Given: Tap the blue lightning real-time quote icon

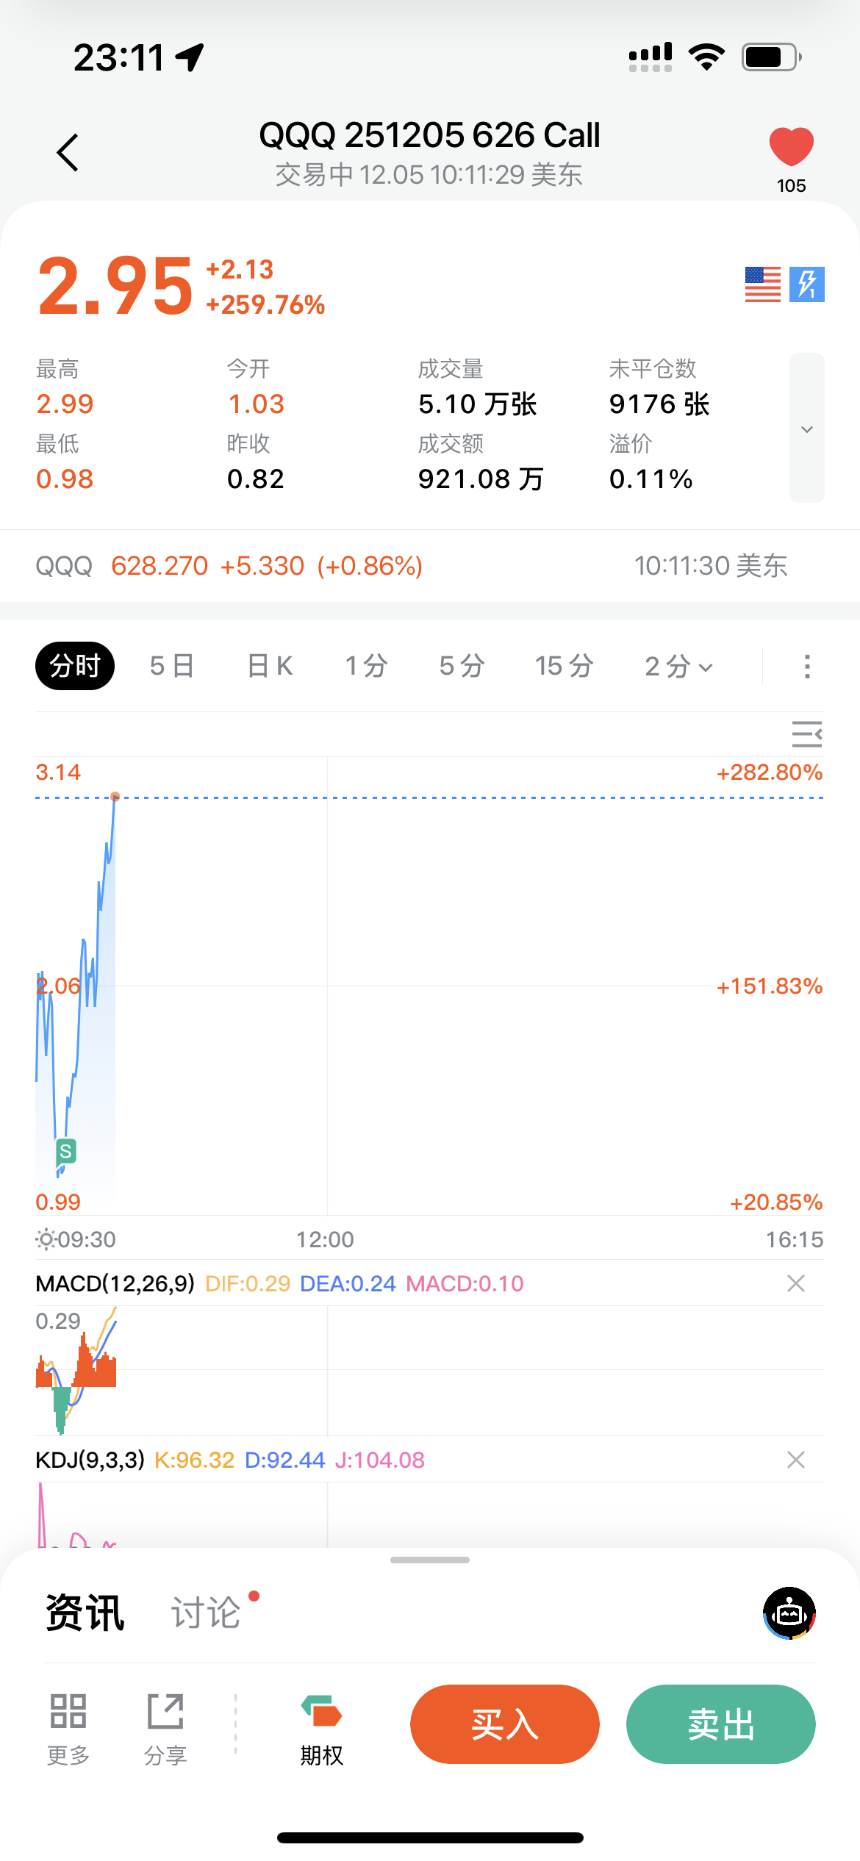Looking at the screenshot, I should point(806,284).
